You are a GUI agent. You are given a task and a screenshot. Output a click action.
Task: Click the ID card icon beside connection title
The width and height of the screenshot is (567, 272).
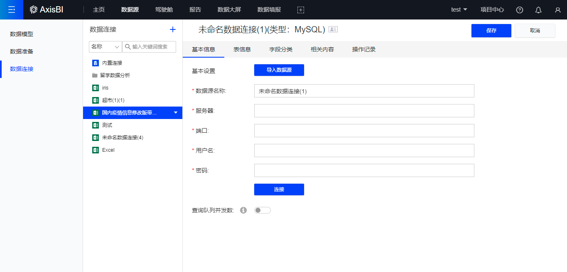(x=333, y=29)
